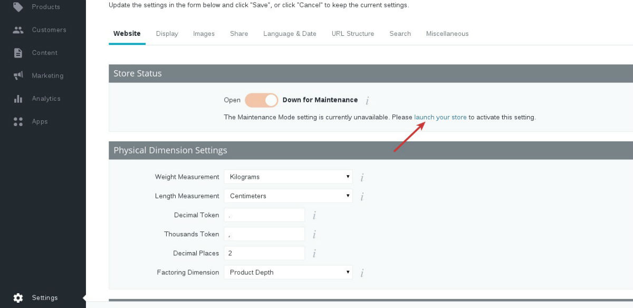Switch to the Display tab
Viewport: 633px width, 308px height.
tap(167, 34)
